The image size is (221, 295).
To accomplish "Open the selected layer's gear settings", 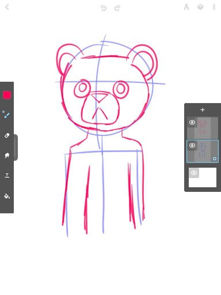I will (215, 158).
